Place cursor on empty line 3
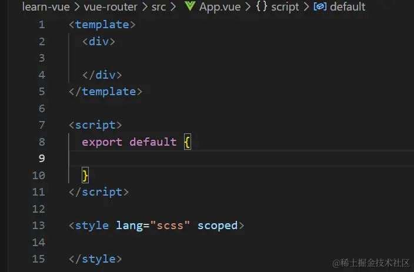This screenshot has width=414, height=272. 241,58
